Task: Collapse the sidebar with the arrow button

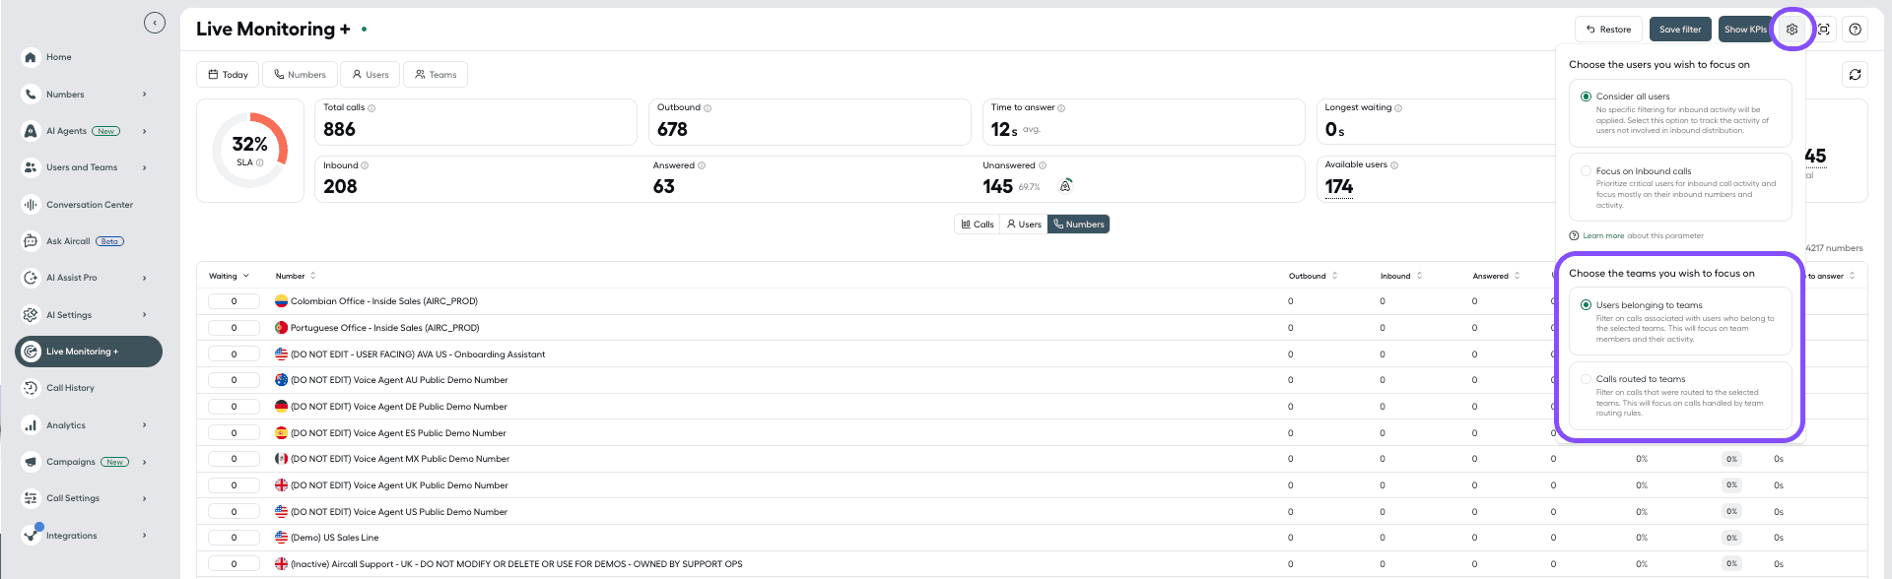Action: pyautogui.click(x=155, y=23)
